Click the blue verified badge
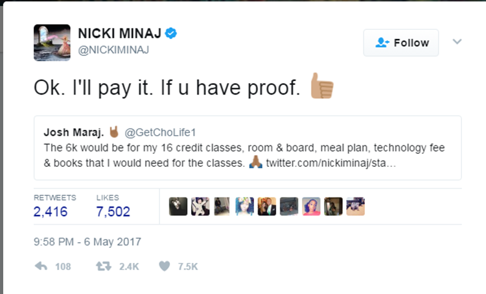486x294 pixels. (x=171, y=33)
